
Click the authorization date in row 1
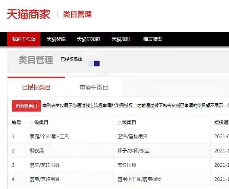point(222,136)
